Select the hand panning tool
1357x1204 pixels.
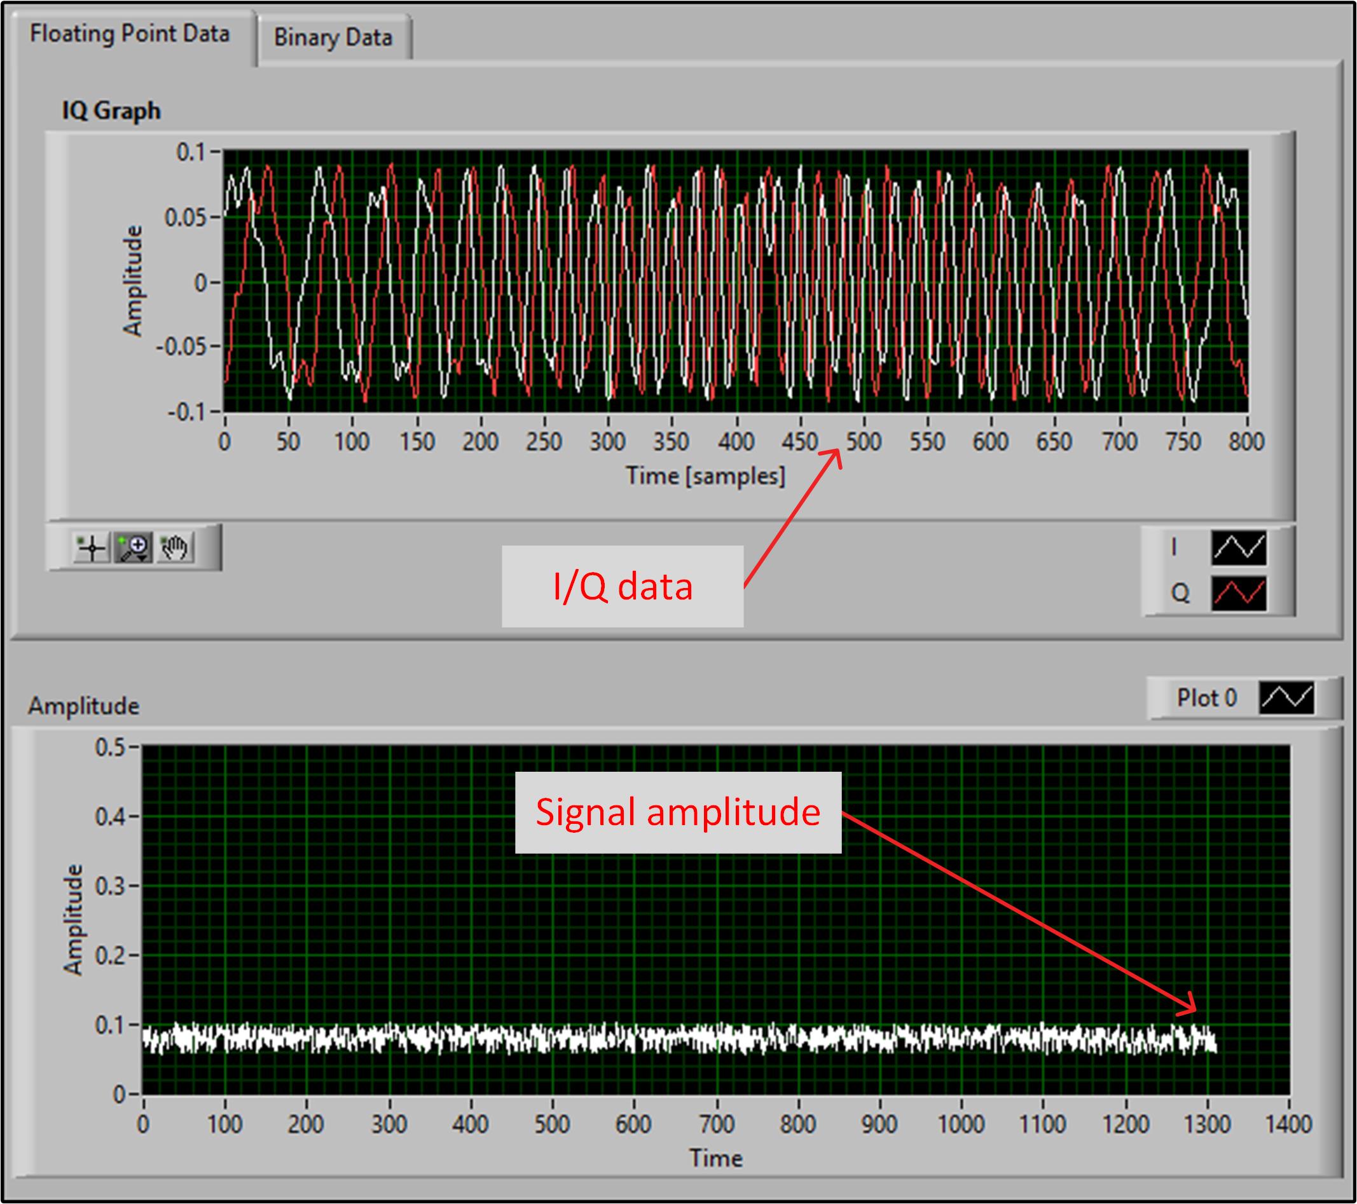tap(176, 548)
